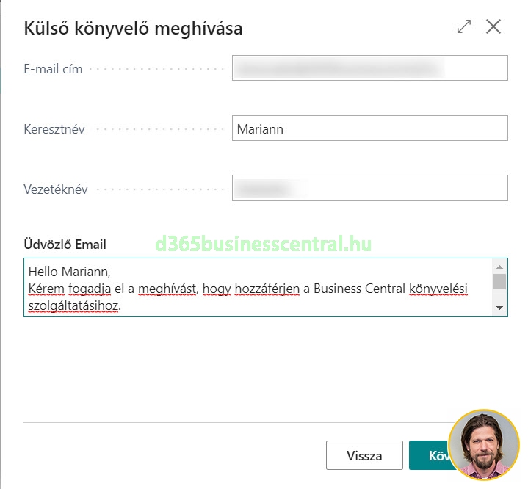
Task: Close the Külső könyvelő meghívása dialog
Action: 493,27
